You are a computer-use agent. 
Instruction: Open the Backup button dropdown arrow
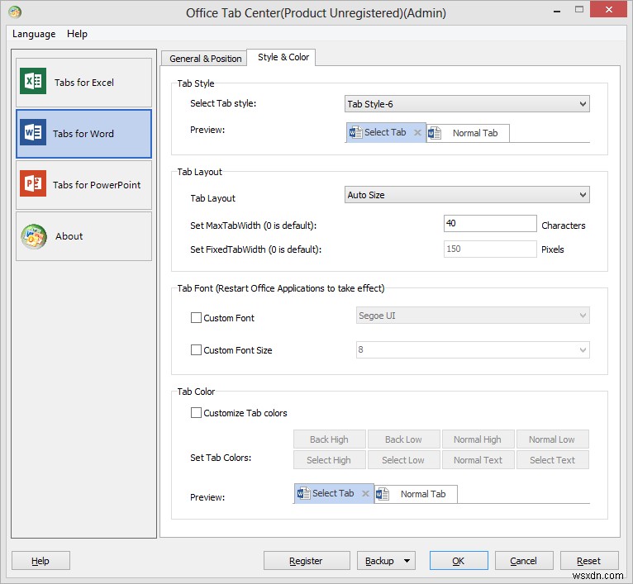tap(407, 561)
